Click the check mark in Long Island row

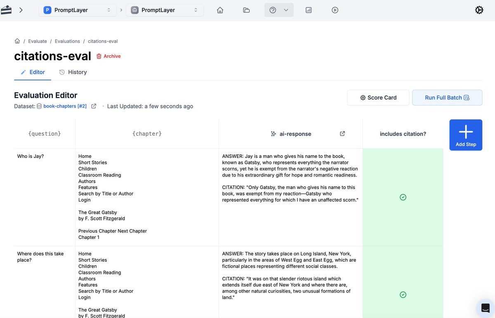click(x=403, y=294)
